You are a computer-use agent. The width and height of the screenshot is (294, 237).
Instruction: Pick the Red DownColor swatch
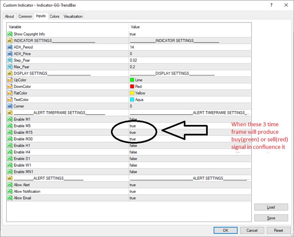pos(132,87)
